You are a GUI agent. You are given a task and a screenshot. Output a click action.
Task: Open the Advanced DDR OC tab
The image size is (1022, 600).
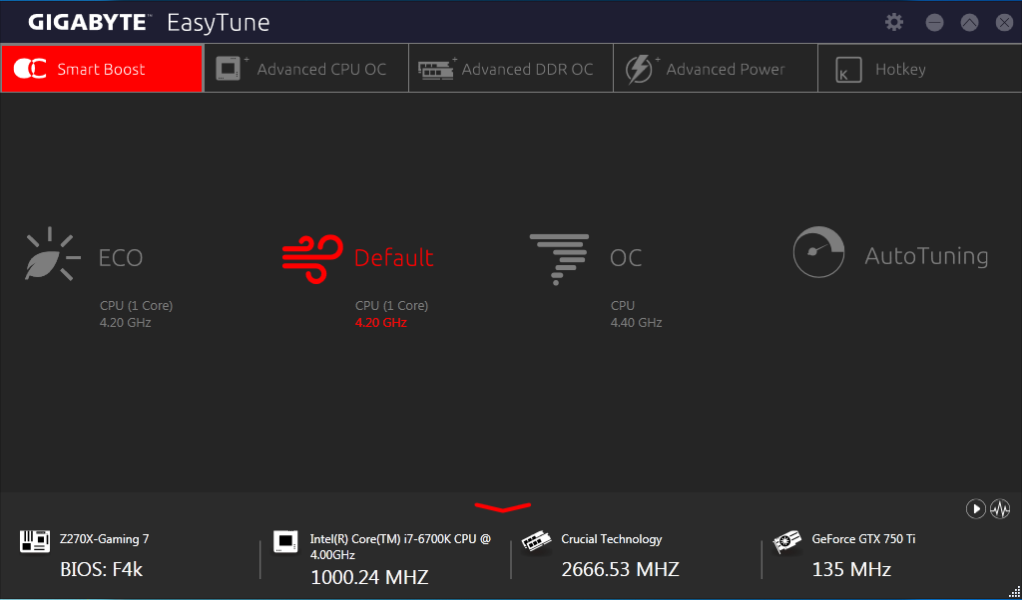[511, 69]
